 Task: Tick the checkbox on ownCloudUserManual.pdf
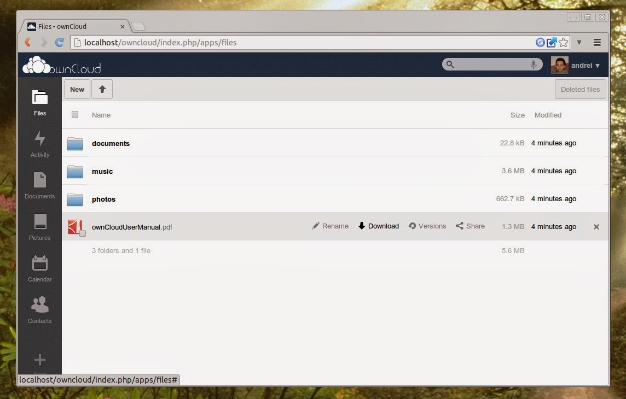tap(83, 233)
